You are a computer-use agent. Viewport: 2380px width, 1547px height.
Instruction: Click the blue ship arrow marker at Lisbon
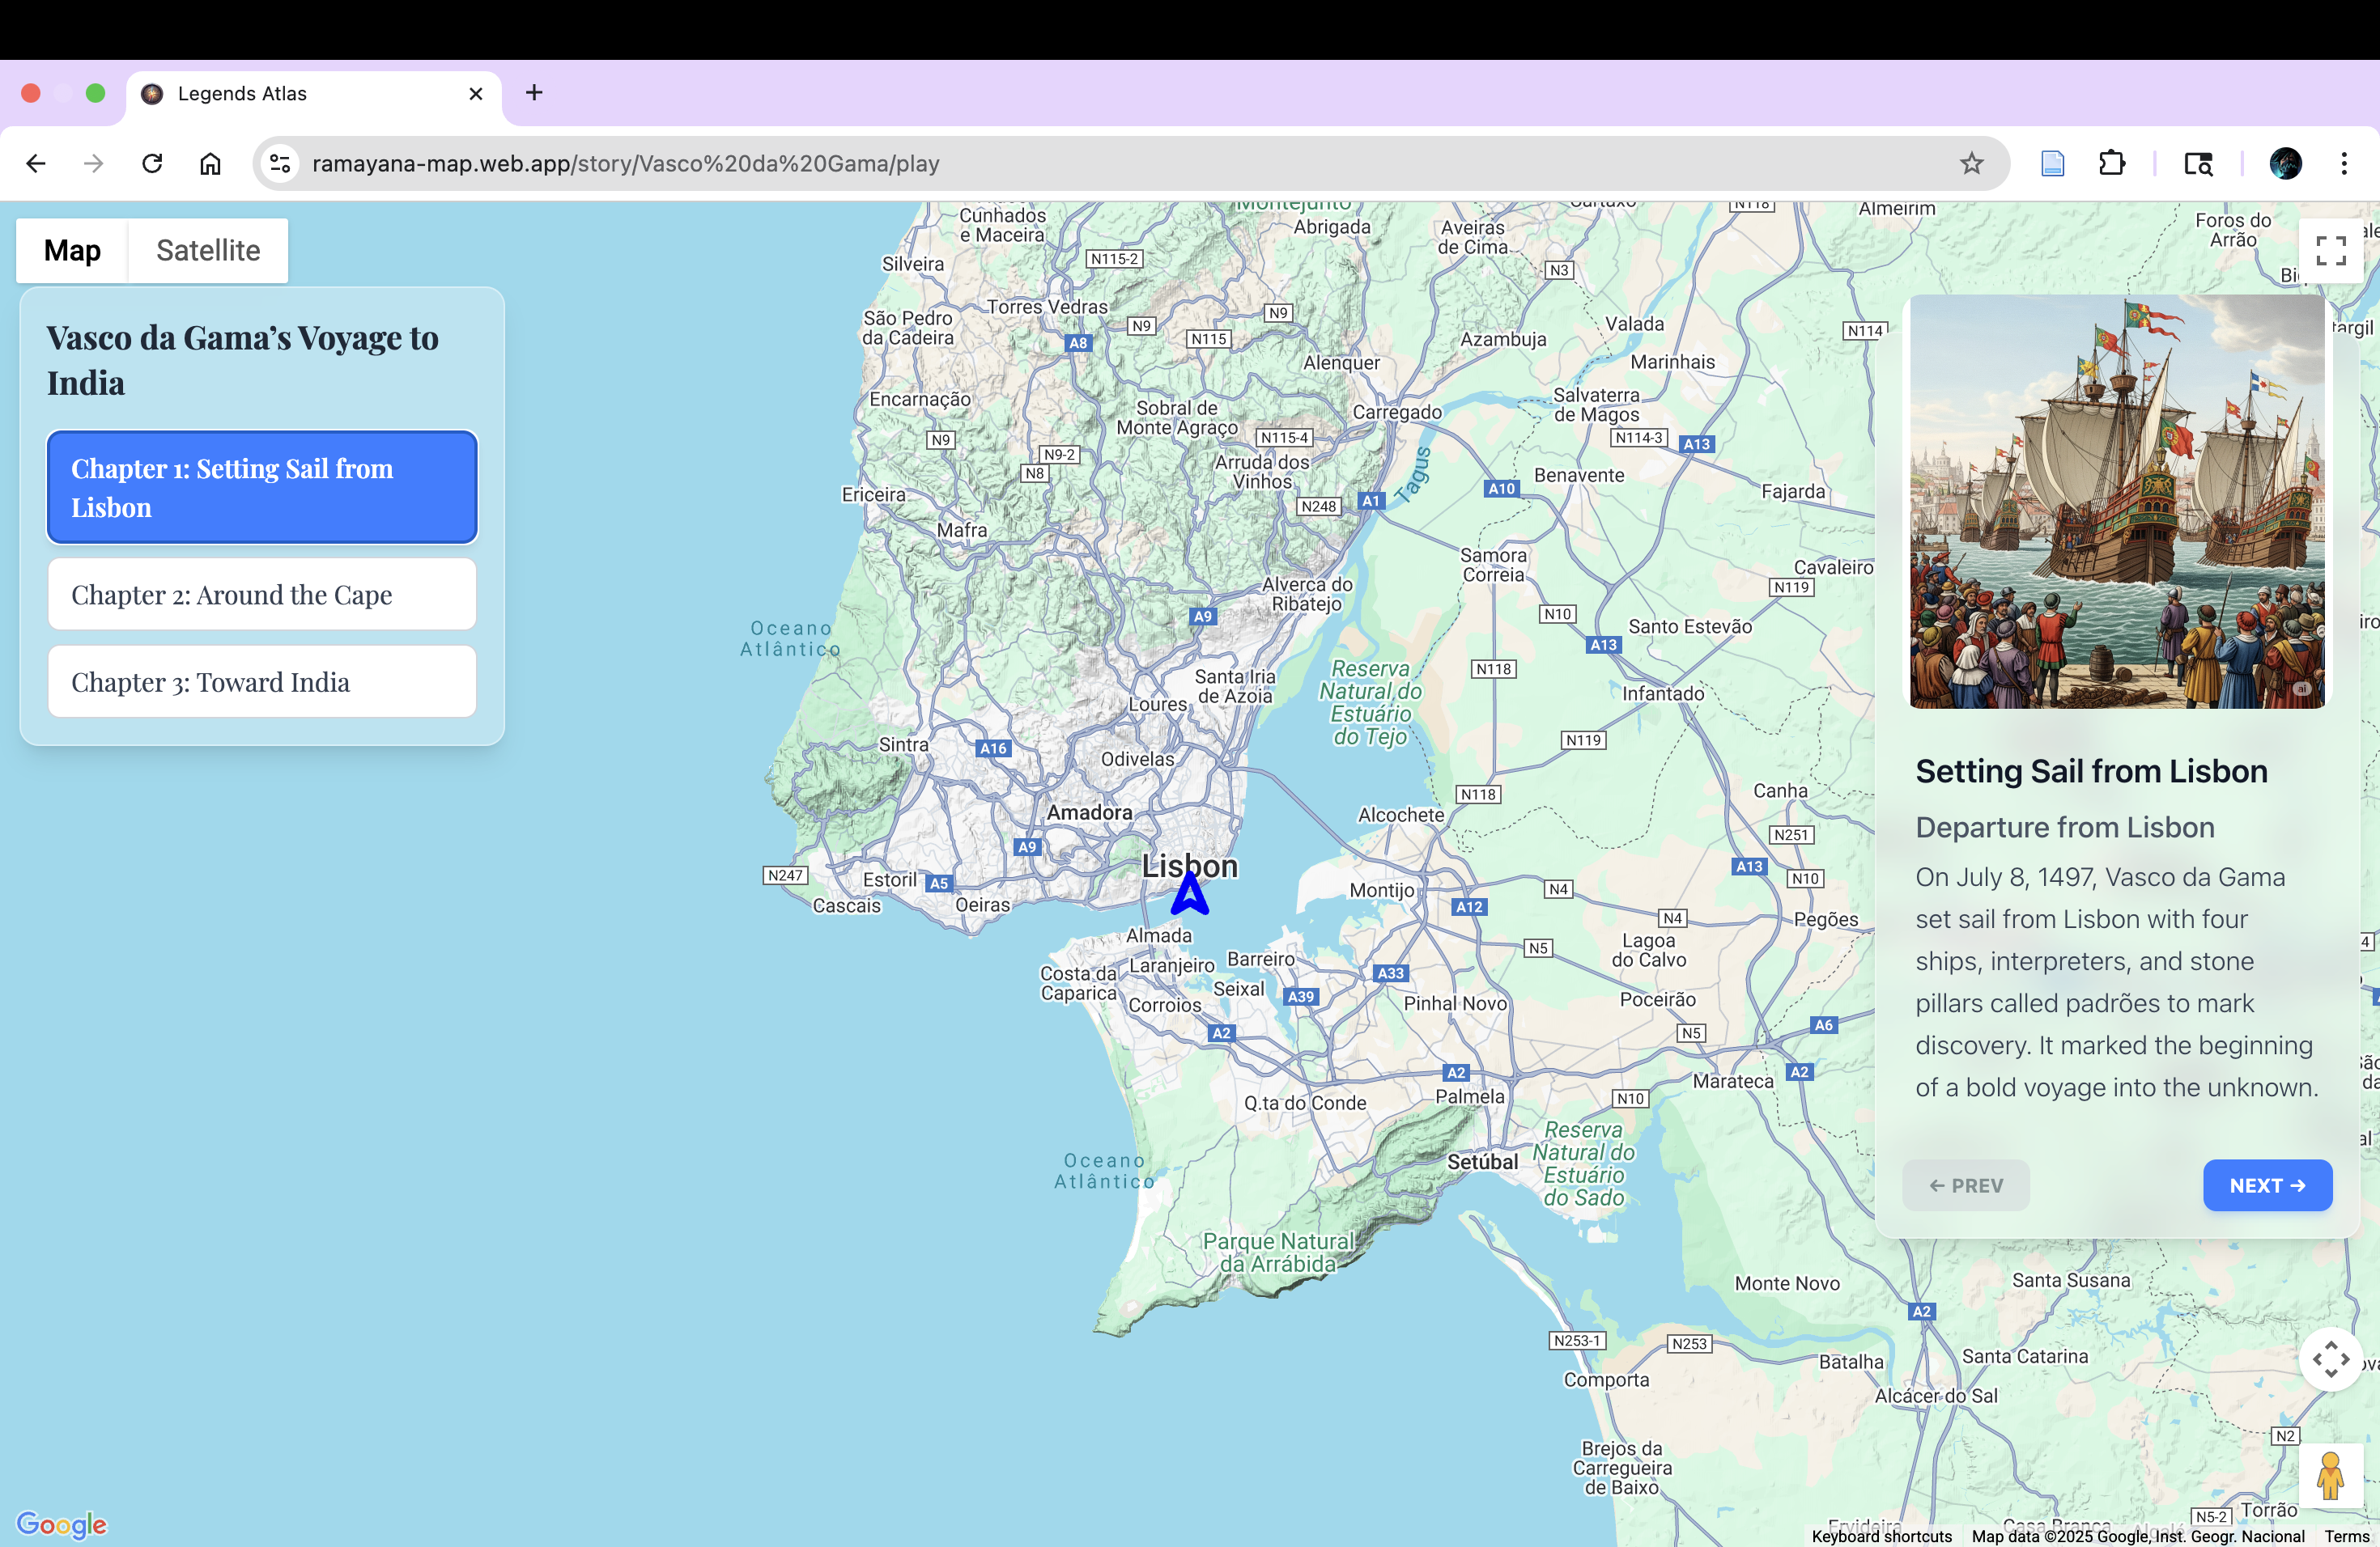click(1190, 894)
